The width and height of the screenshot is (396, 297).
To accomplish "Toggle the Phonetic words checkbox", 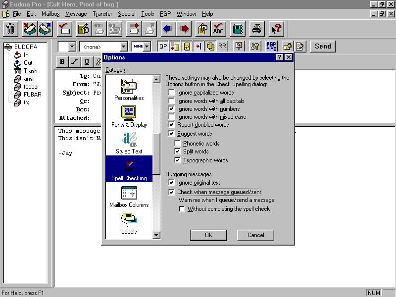I will (x=179, y=144).
